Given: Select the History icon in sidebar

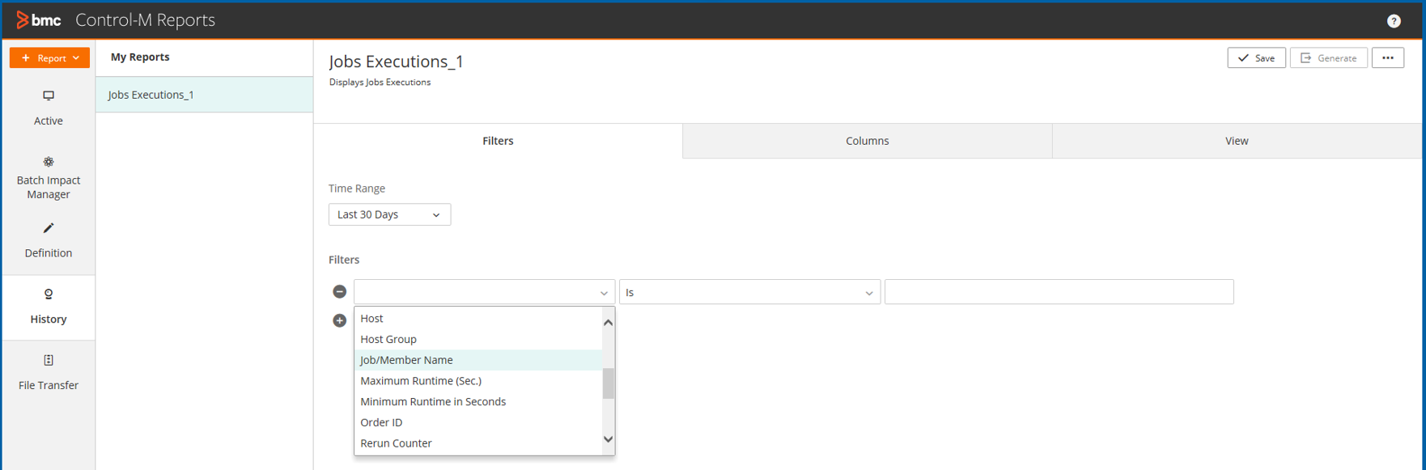Looking at the screenshot, I should [49, 294].
